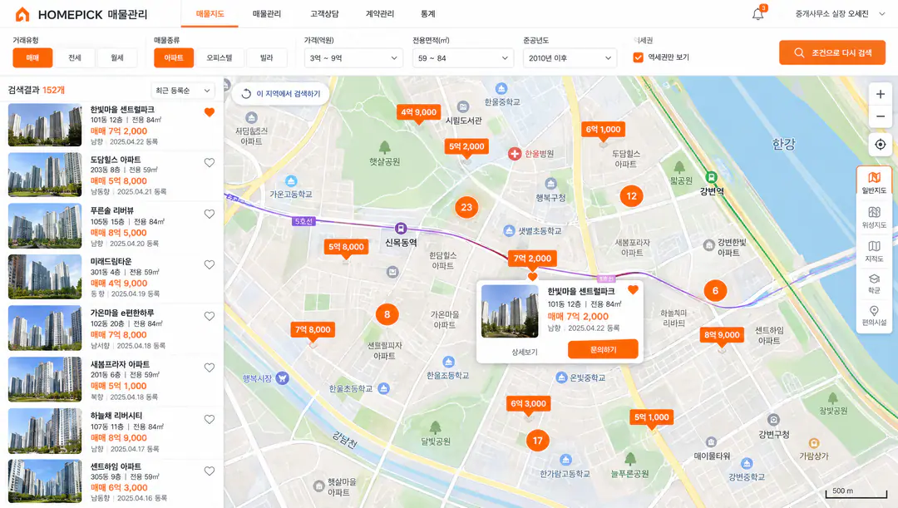
Task: Select 월세 transaction type
Action: click(117, 58)
